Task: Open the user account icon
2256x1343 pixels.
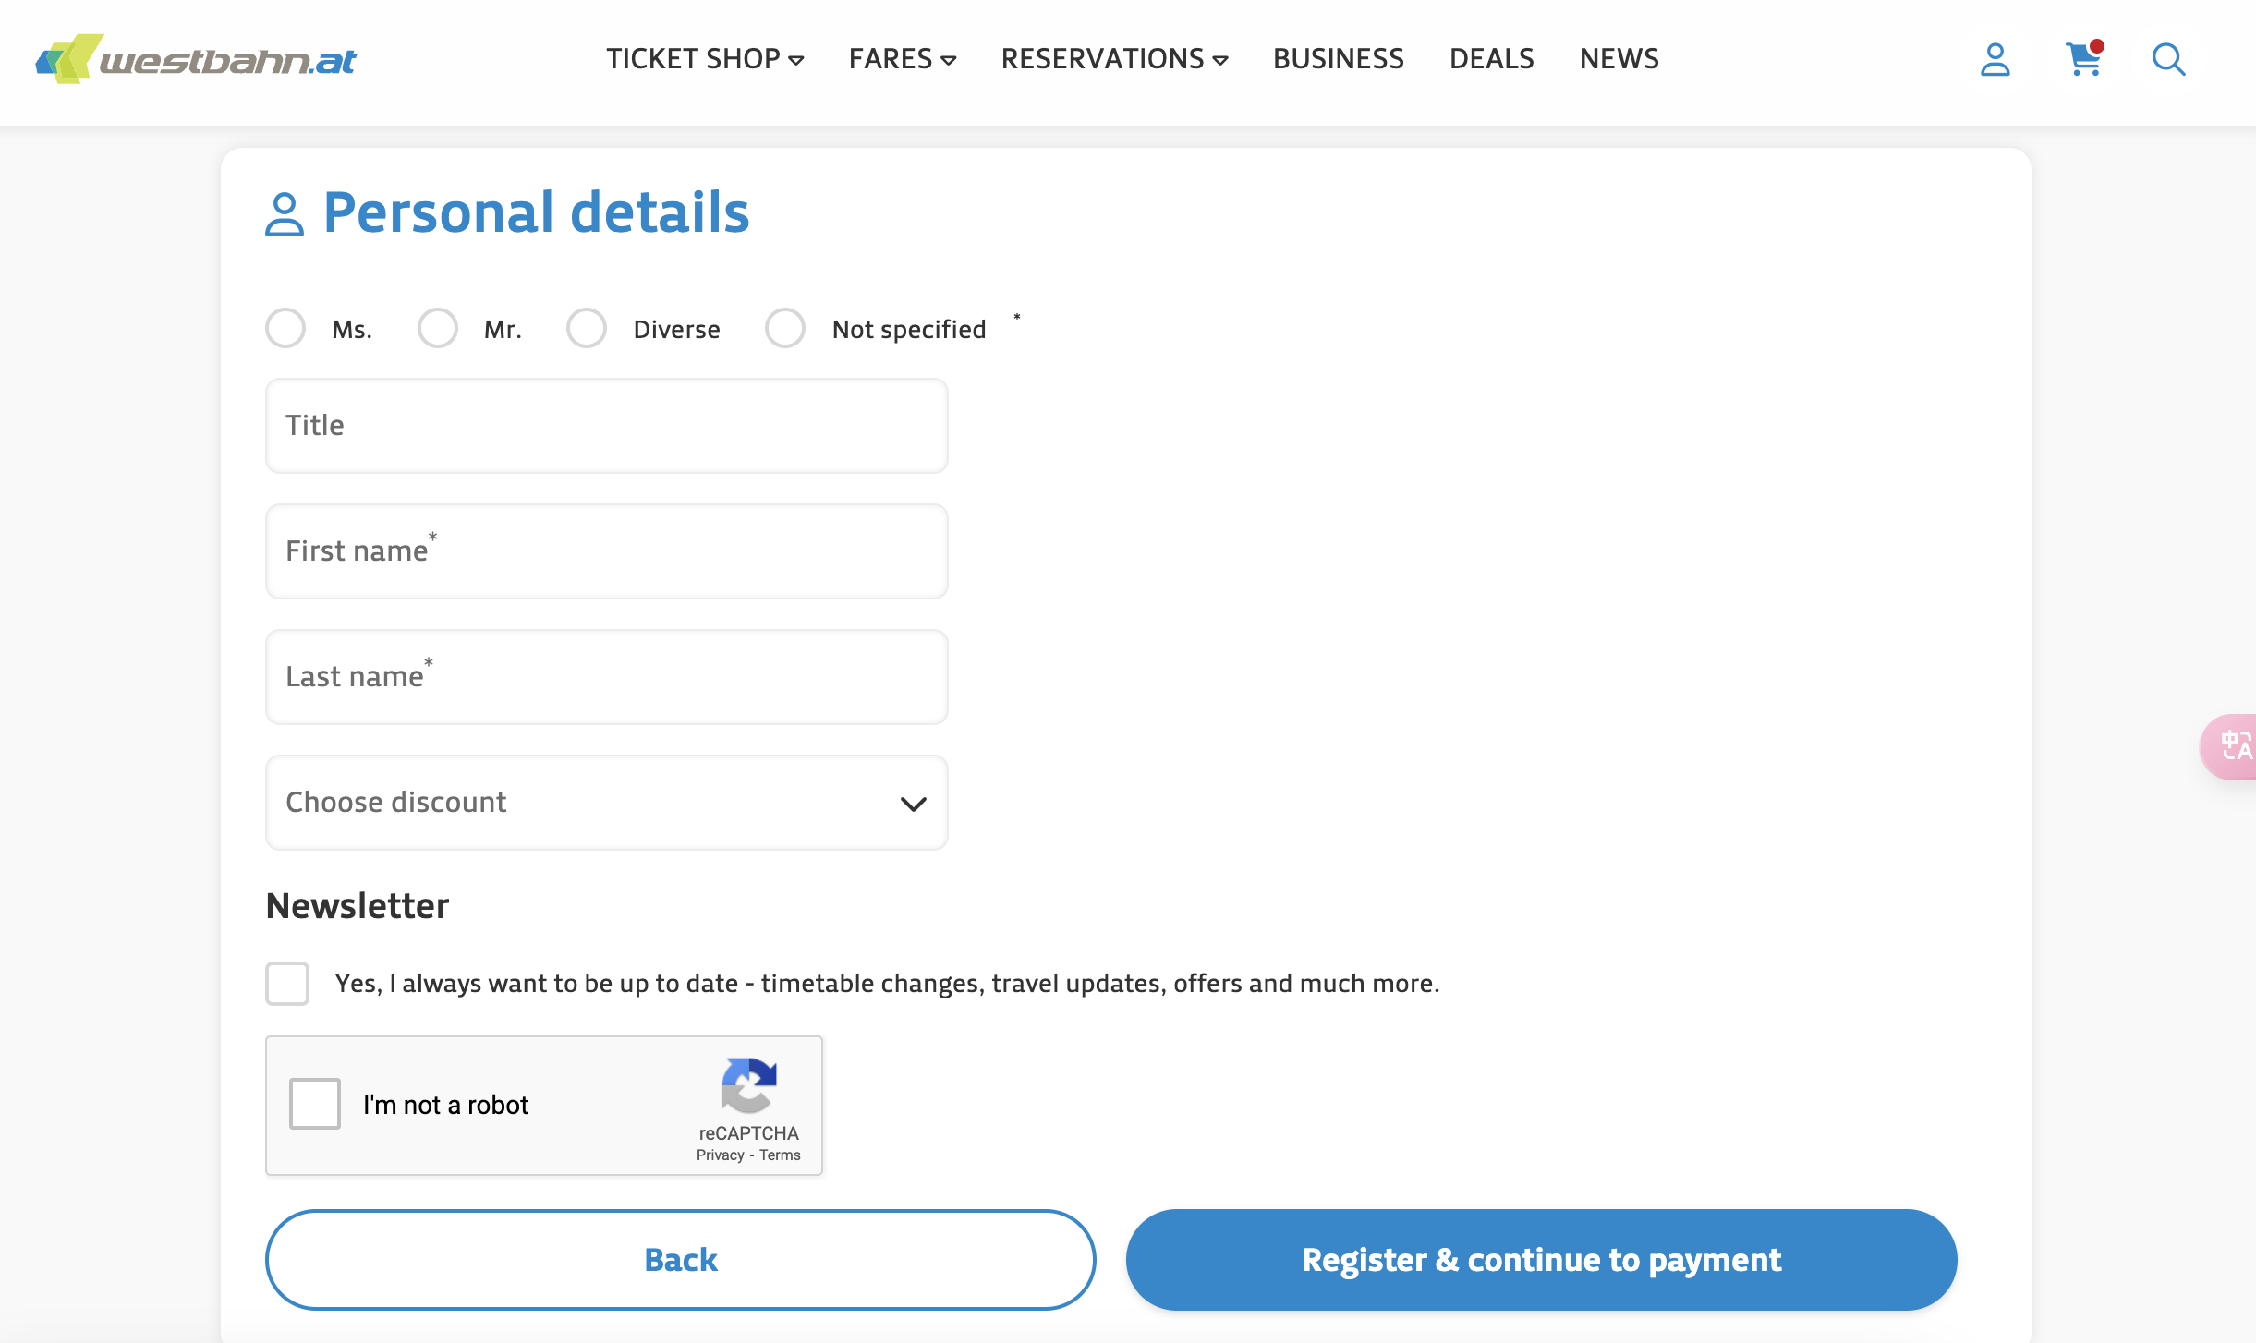Action: pyautogui.click(x=1995, y=60)
